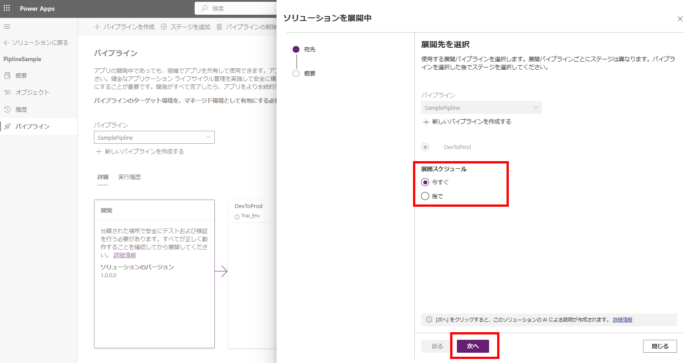Click the 次へ button
The width and height of the screenshot is (690, 363).
click(x=473, y=346)
